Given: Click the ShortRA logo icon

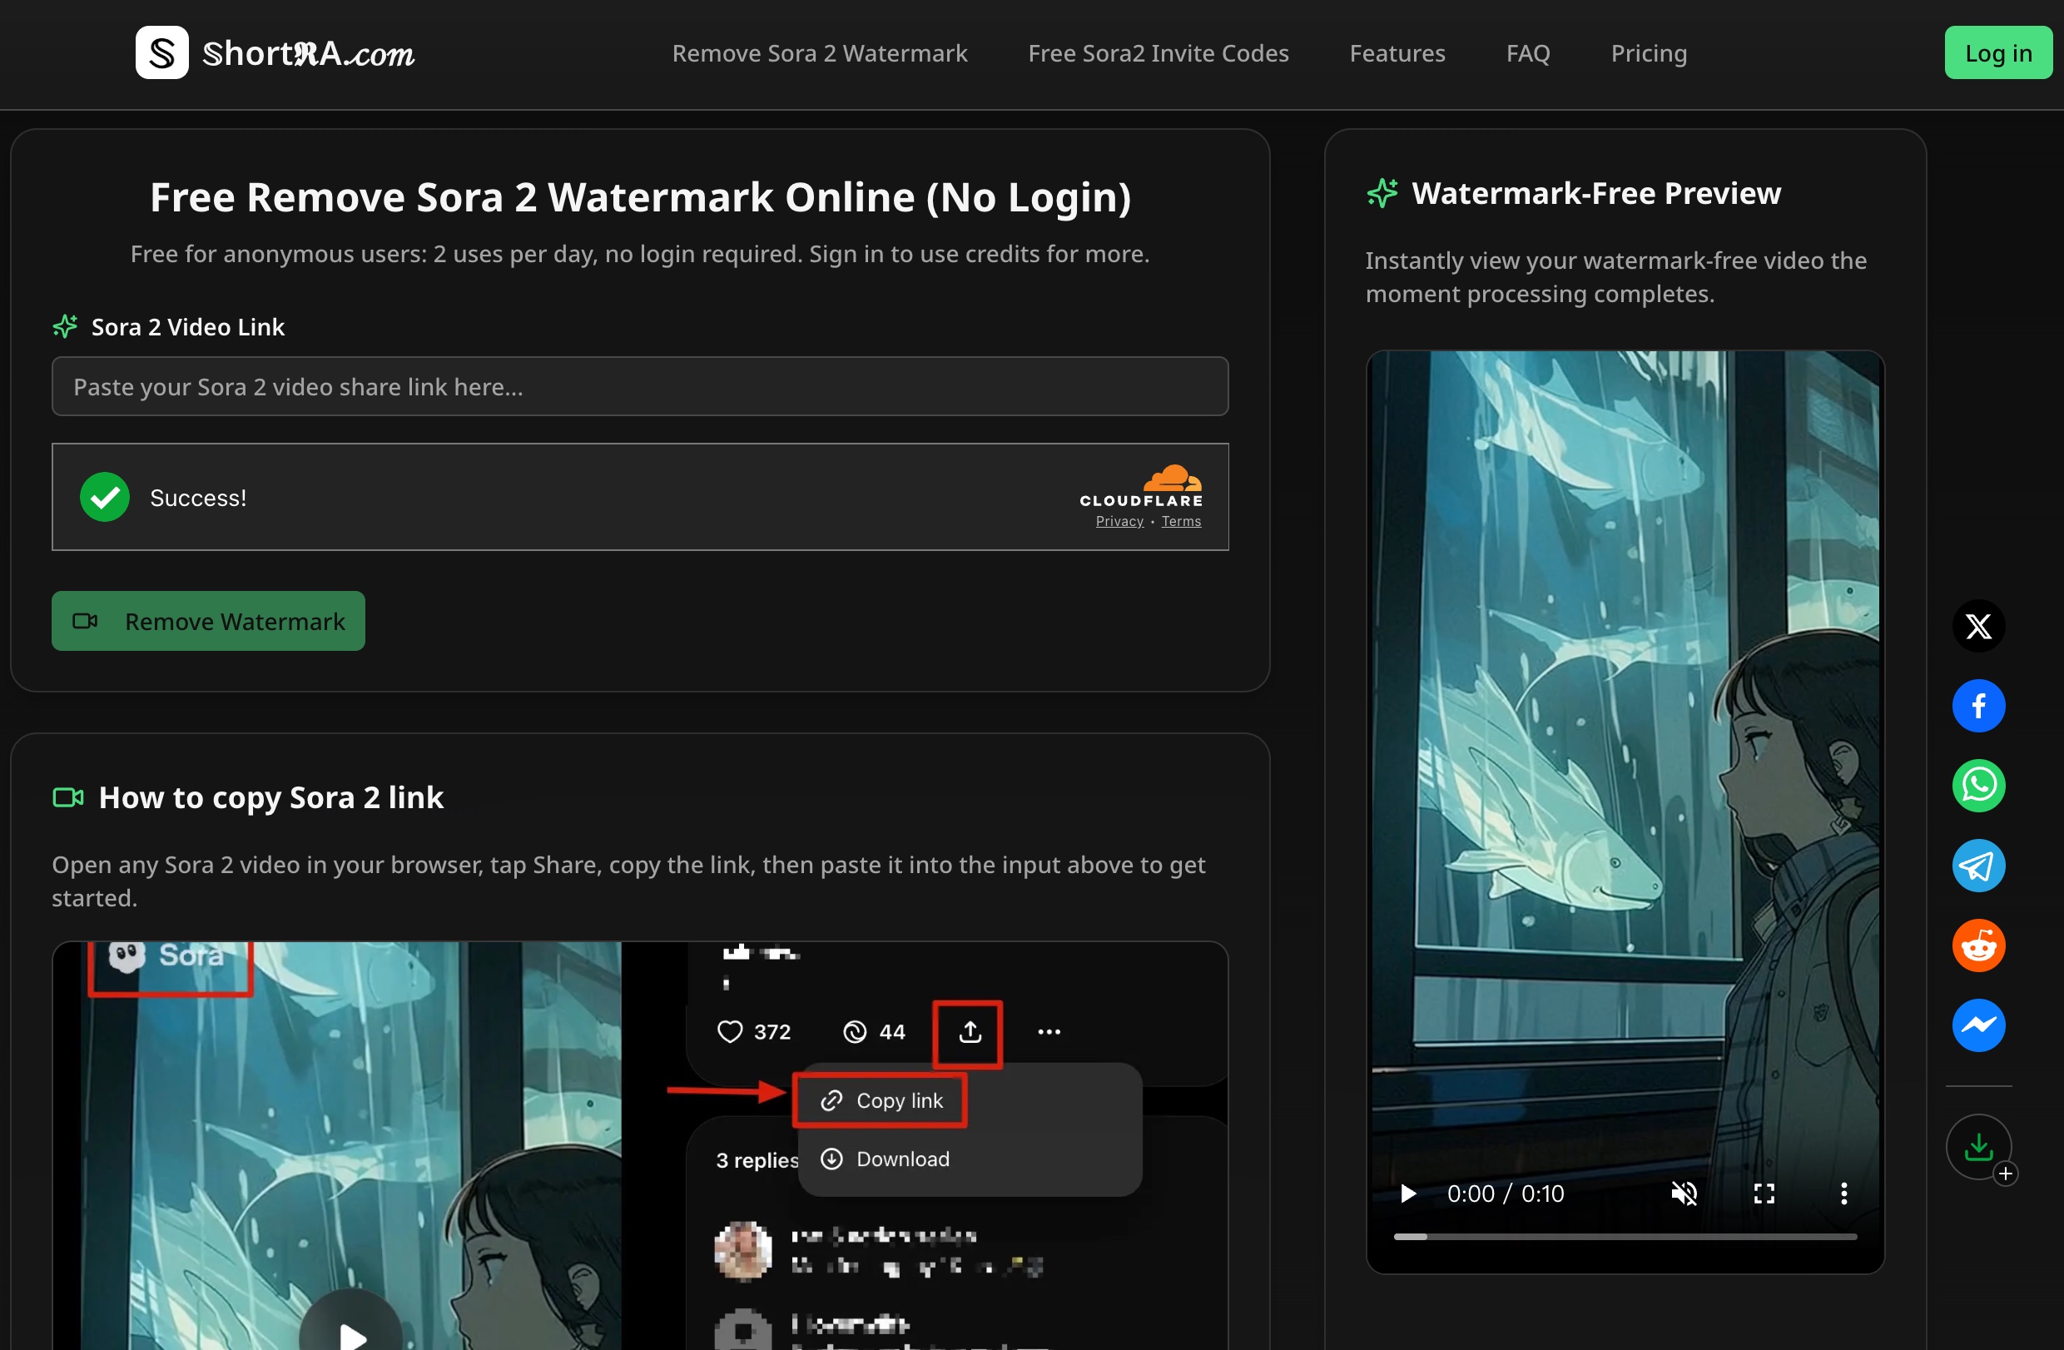Looking at the screenshot, I should tap(161, 53).
